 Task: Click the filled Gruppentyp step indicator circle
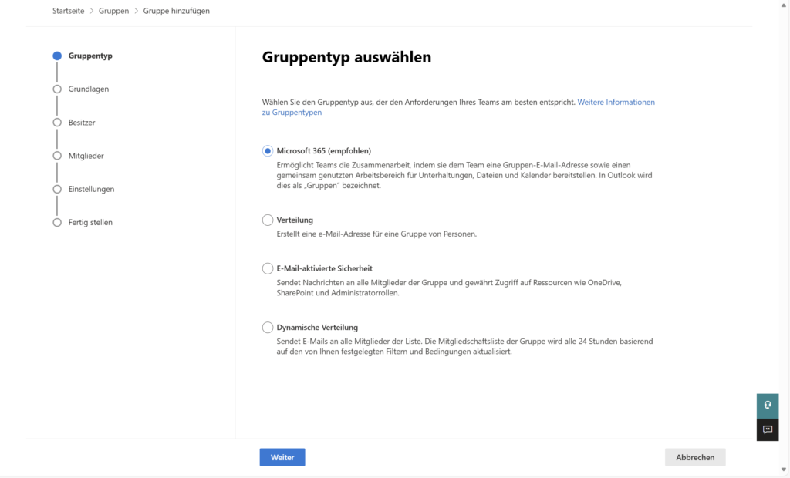[x=56, y=55]
